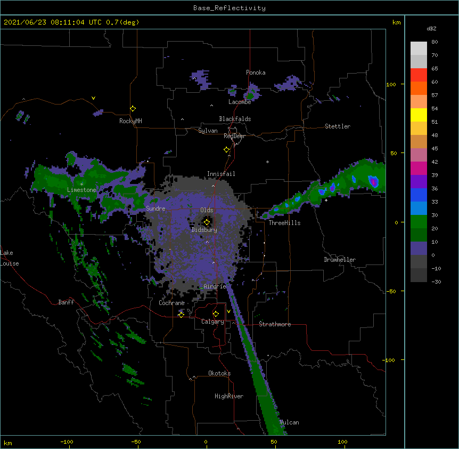459x449 pixels.
Task: Click the Blackfalds label on the map
Action: click(x=235, y=119)
